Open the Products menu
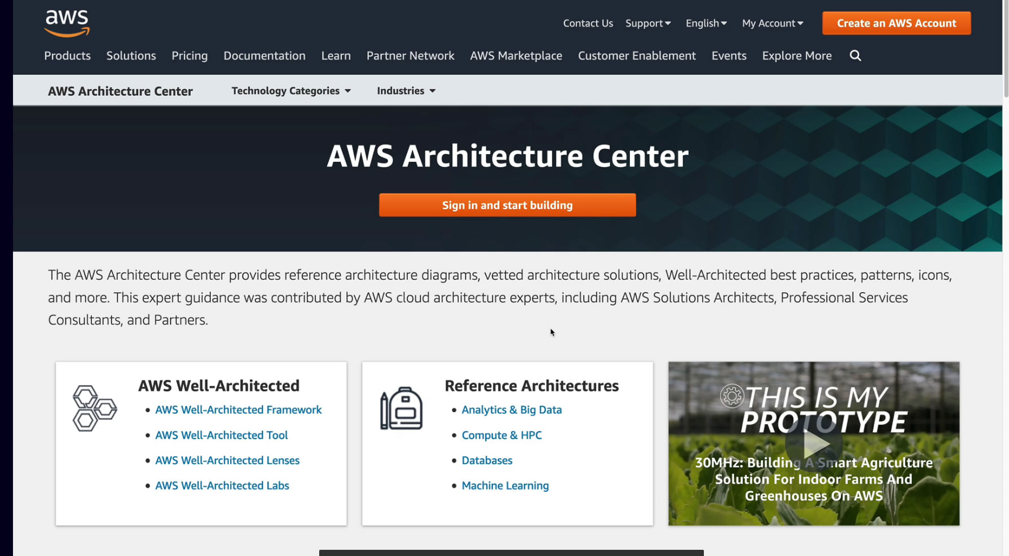Image resolution: width=1009 pixels, height=556 pixels. click(x=67, y=56)
